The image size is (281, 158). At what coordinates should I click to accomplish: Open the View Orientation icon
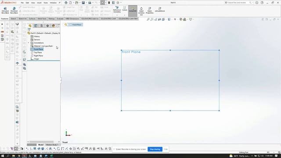tap(163, 19)
